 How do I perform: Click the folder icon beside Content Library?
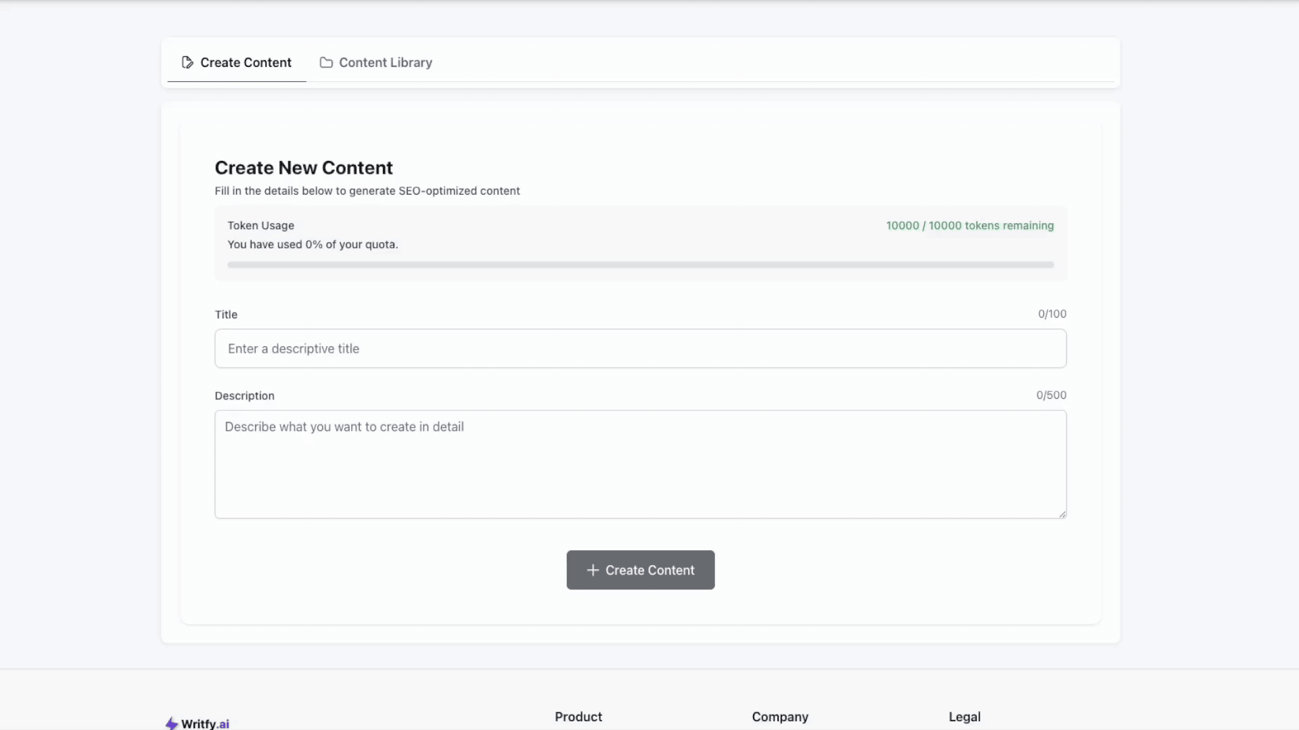pyautogui.click(x=326, y=62)
